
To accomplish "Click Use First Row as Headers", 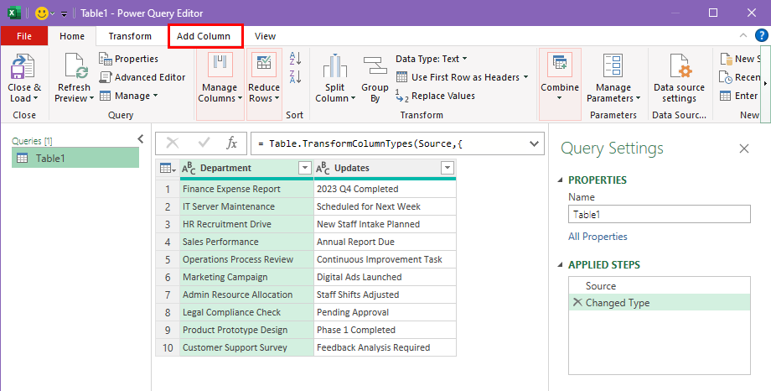I will coord(463,77).
